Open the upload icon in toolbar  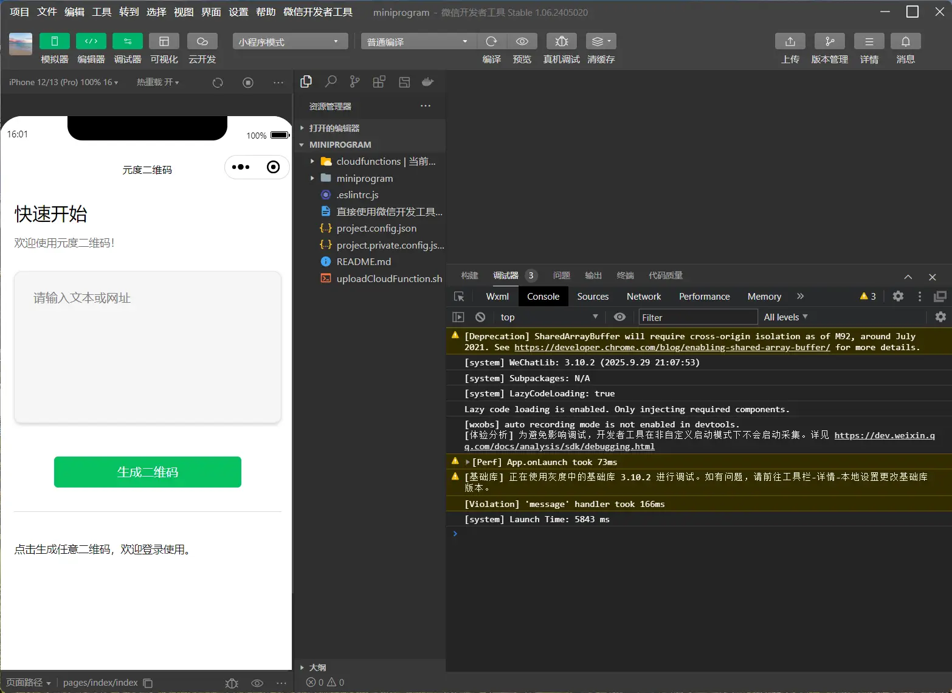point(790,41)
